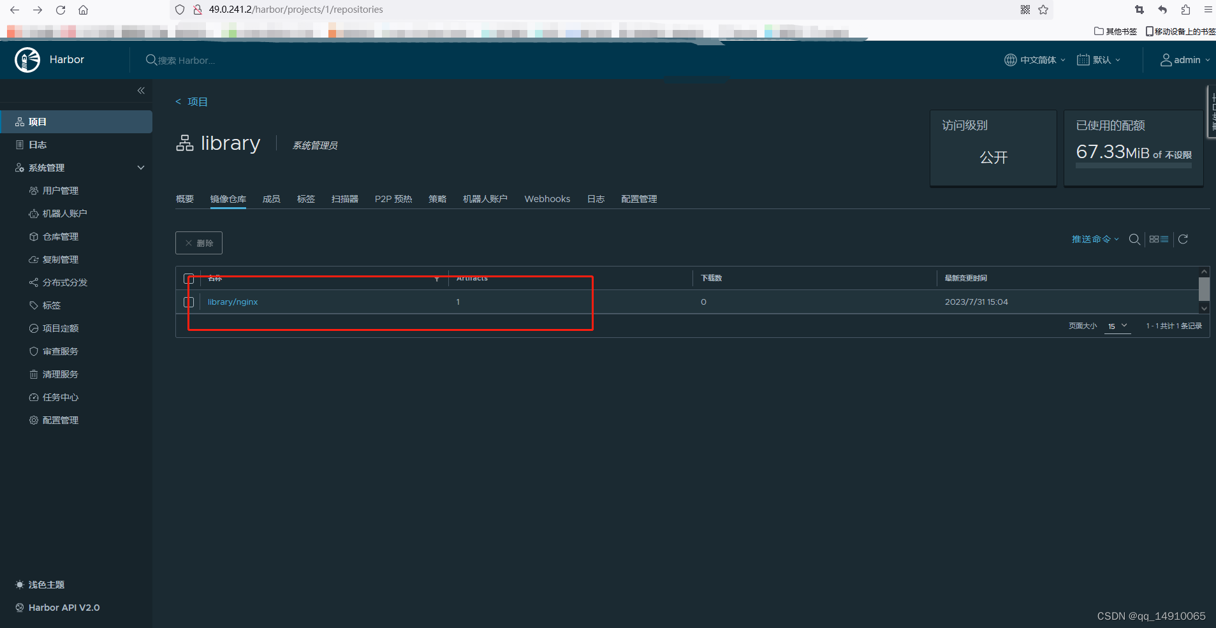Open the 中文简体 language dropdown

point(1035,60)
